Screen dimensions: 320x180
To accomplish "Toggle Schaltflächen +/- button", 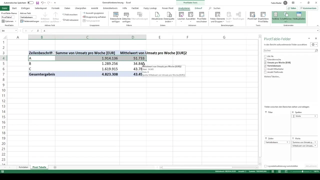I will (286, 17).
